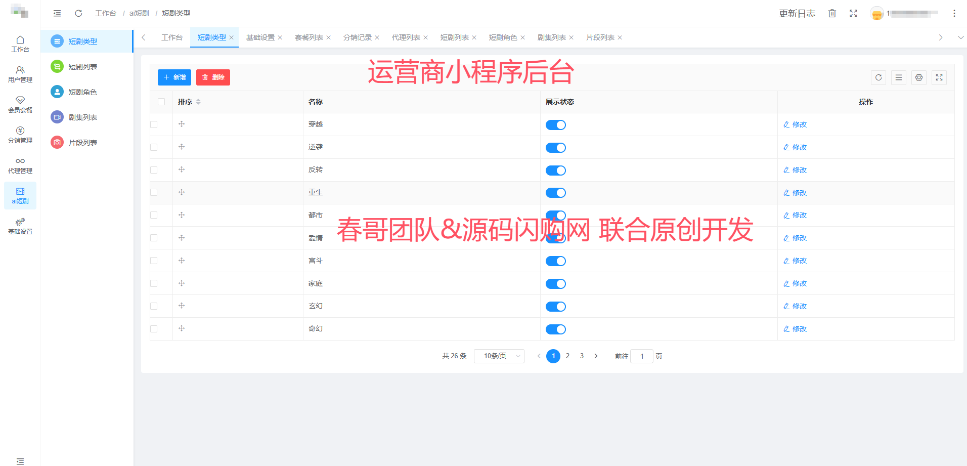Check the checkbox for row 家庭
Viewport: 967px width, 466px height.
[x=154, y=283]
